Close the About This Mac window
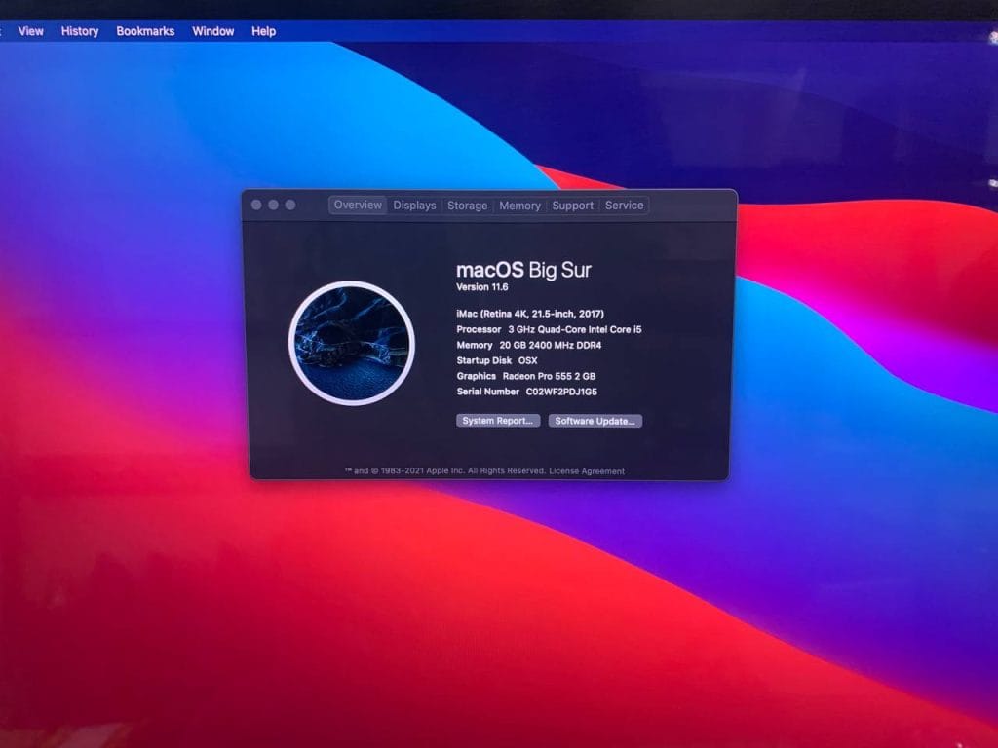Viewport: 998px width, 748px height. (x=257, y=206)
